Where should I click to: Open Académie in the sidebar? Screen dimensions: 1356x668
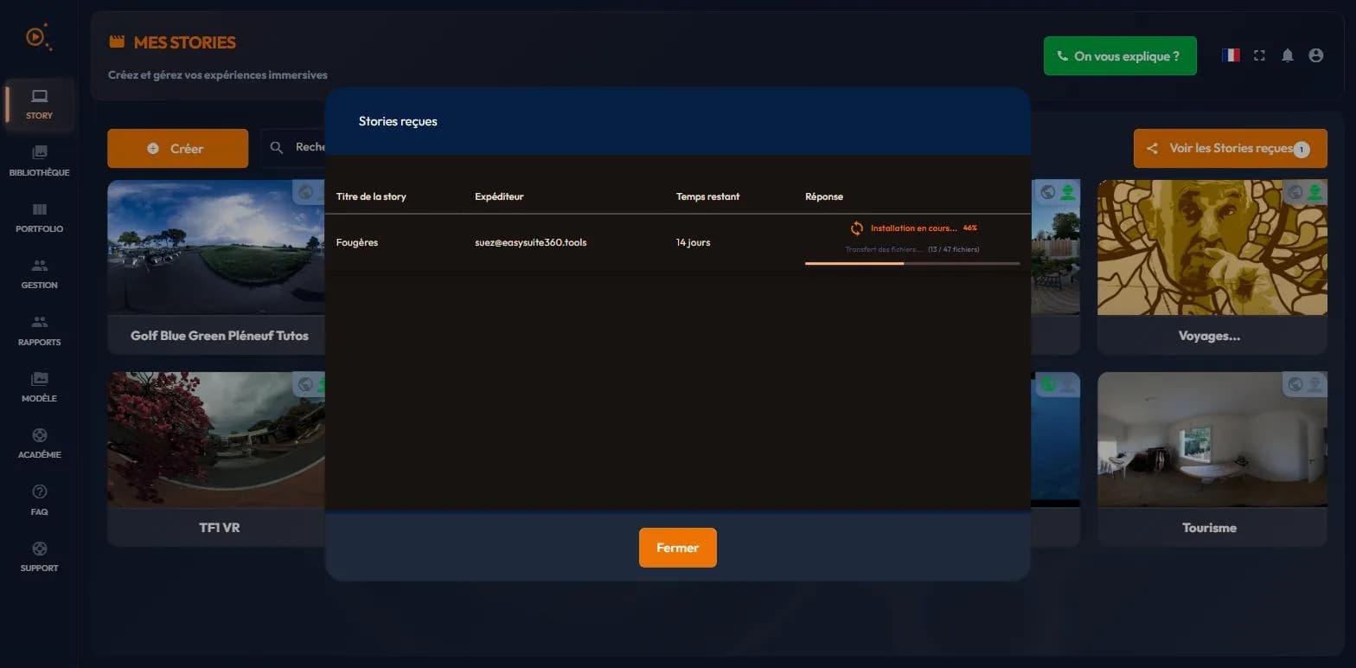39,444
